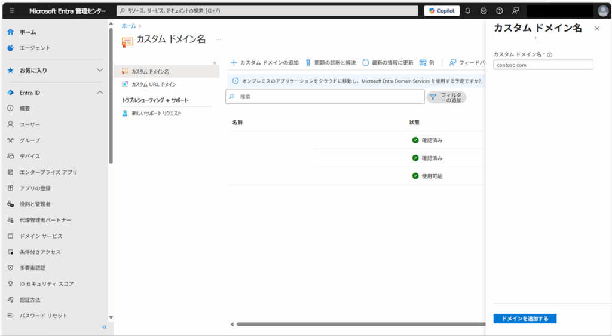
Task: Open 条件付きアクセス in the sidebar
Action: [x=40, y=252]
